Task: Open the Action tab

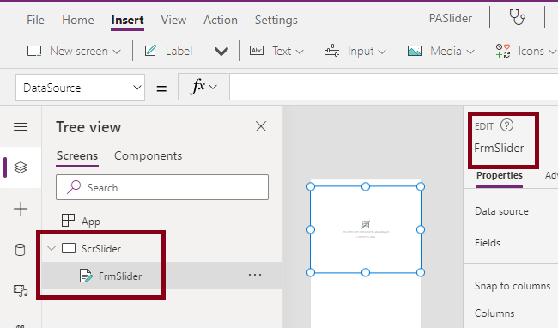Action: coord(221,20)
